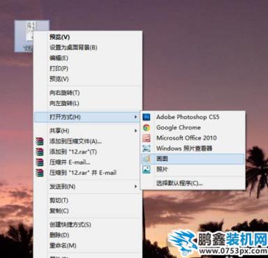The image size is (268, 258).
Task: Click the Windows 照片查看器 icon
Action: pyautogui.click(x=147, y=149)
